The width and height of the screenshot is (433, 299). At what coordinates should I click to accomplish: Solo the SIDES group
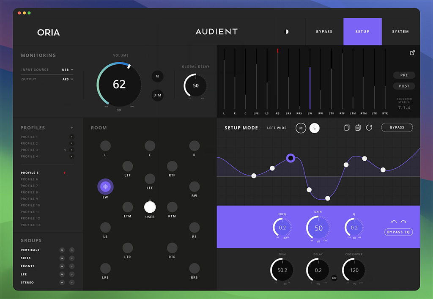tap(72, 258)
